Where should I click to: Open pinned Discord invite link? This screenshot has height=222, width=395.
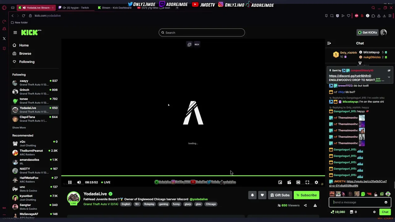coord(350,76)
